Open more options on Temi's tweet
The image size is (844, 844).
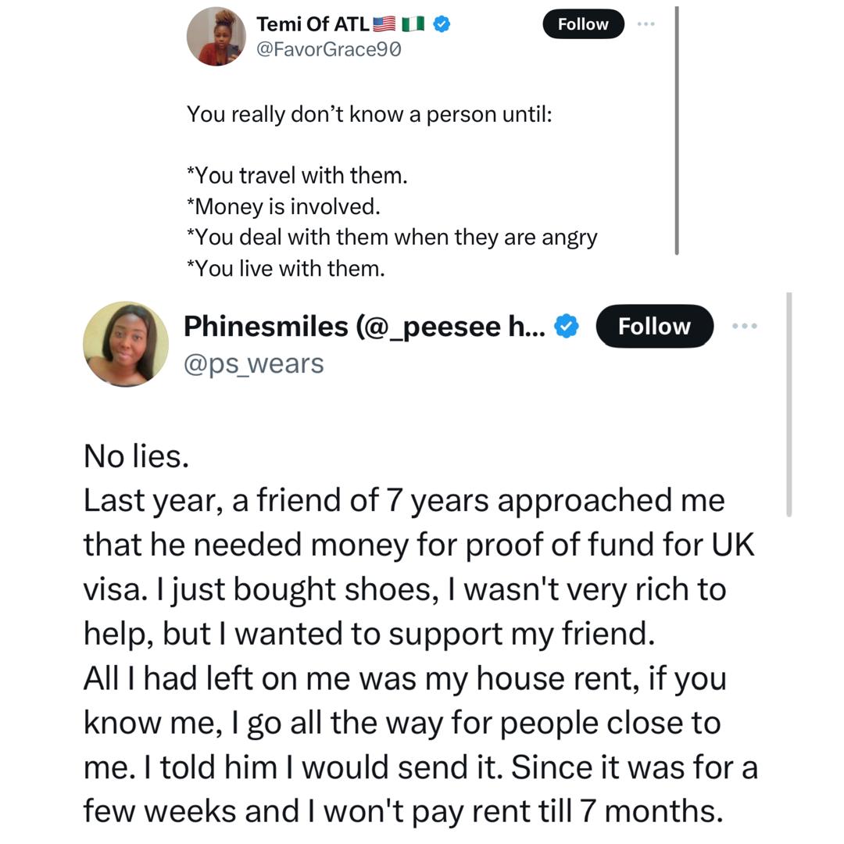646,24
